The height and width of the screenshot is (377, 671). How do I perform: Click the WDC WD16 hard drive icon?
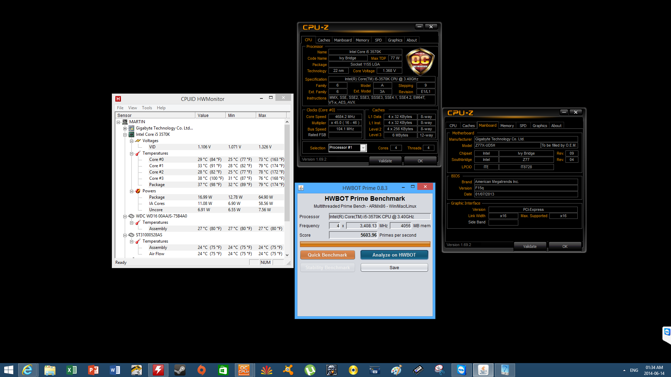pyautogui.click(x=131, y=216)
